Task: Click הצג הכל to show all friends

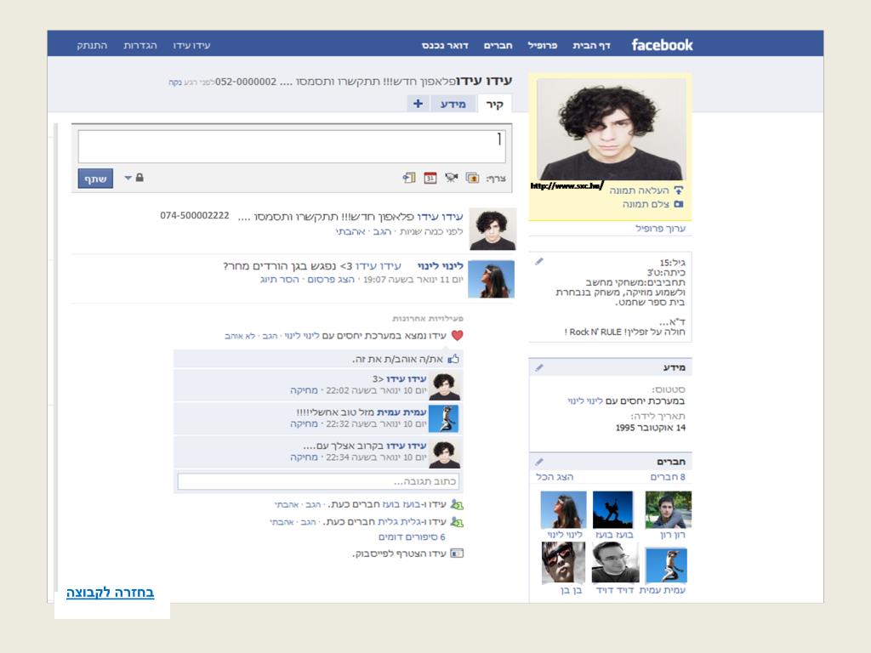Action: pyautogui.click(x=555, y=477)
